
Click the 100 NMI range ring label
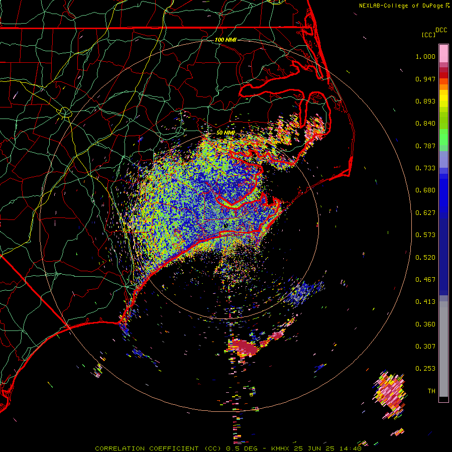(225, 40)
